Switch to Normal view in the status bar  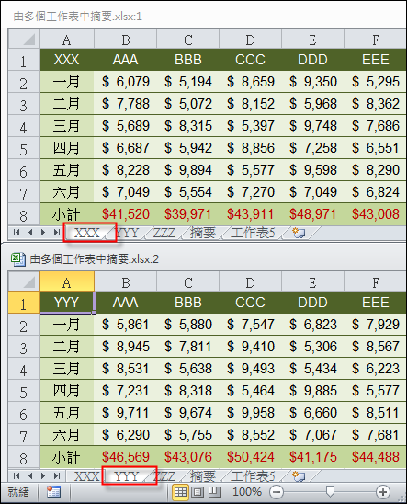click(x=180, y=492)
